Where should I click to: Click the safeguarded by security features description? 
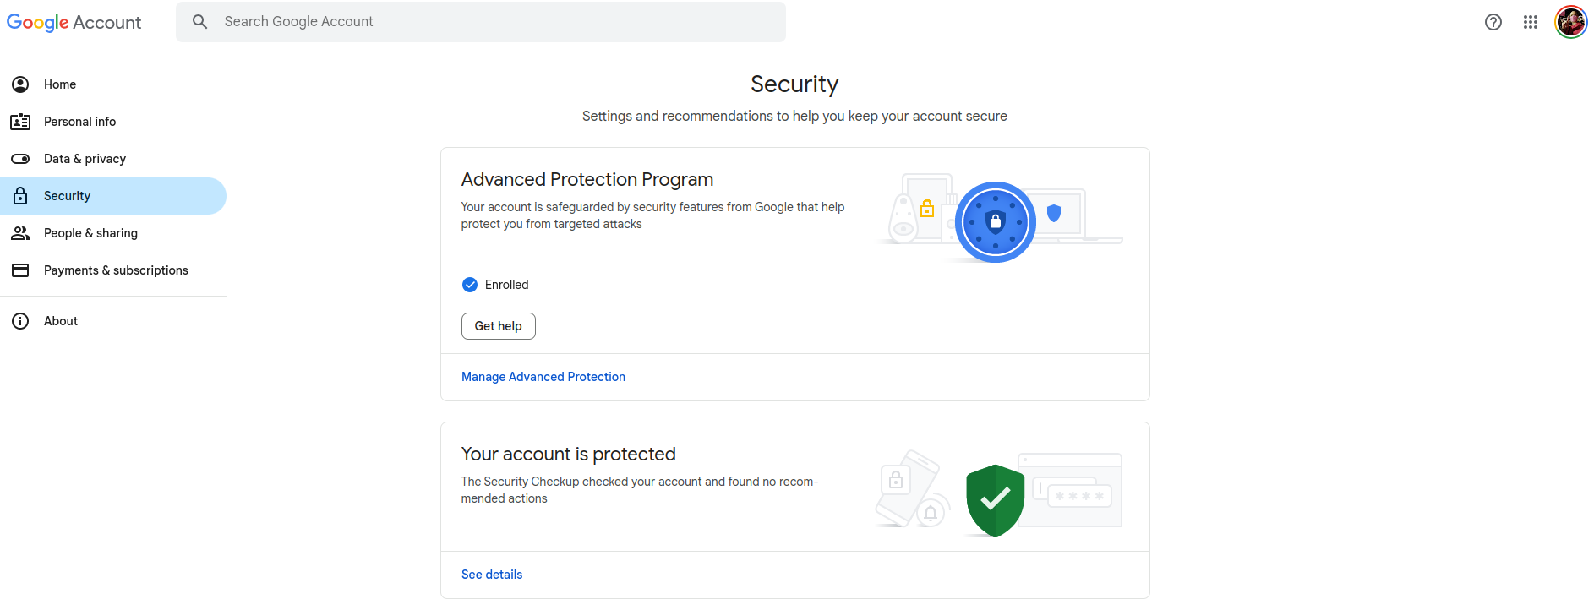point(652,215)
